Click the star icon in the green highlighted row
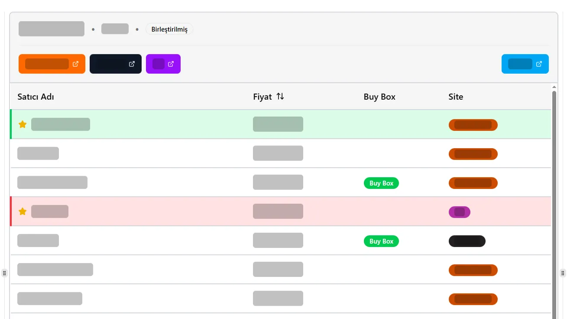567x319 pixels. (x=23, y=124)
